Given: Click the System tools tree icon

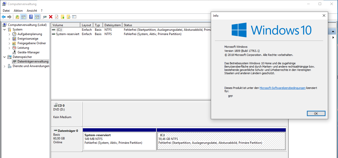Looking at the screenshot, I should point(9,29).
